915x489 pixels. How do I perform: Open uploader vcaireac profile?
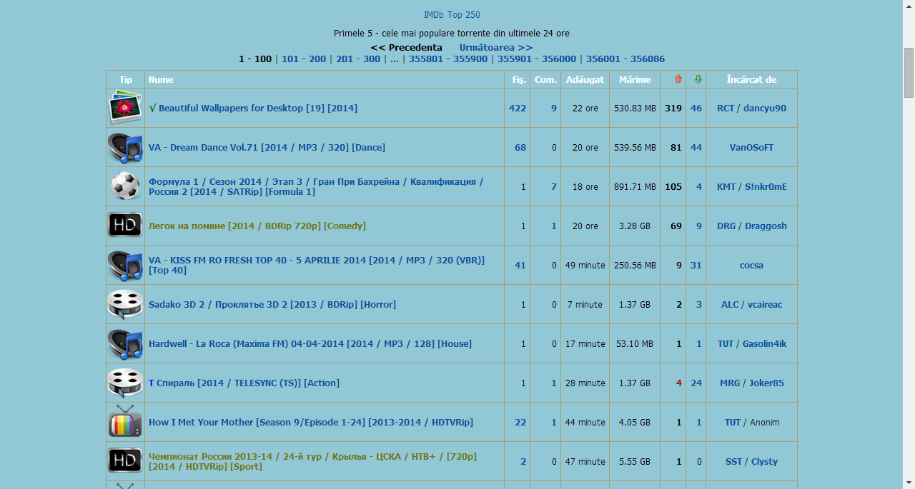[765, 304]
